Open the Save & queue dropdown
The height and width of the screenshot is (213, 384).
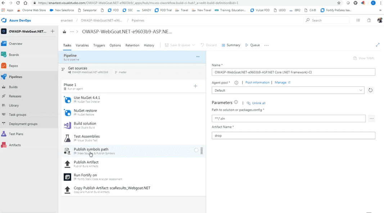coord(180,45)
